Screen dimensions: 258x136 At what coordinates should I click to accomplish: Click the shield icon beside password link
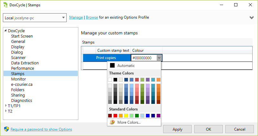click(6, 129)
